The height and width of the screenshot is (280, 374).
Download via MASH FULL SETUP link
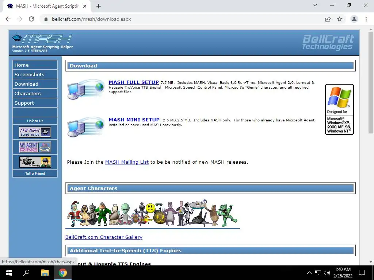coord(134,82)
